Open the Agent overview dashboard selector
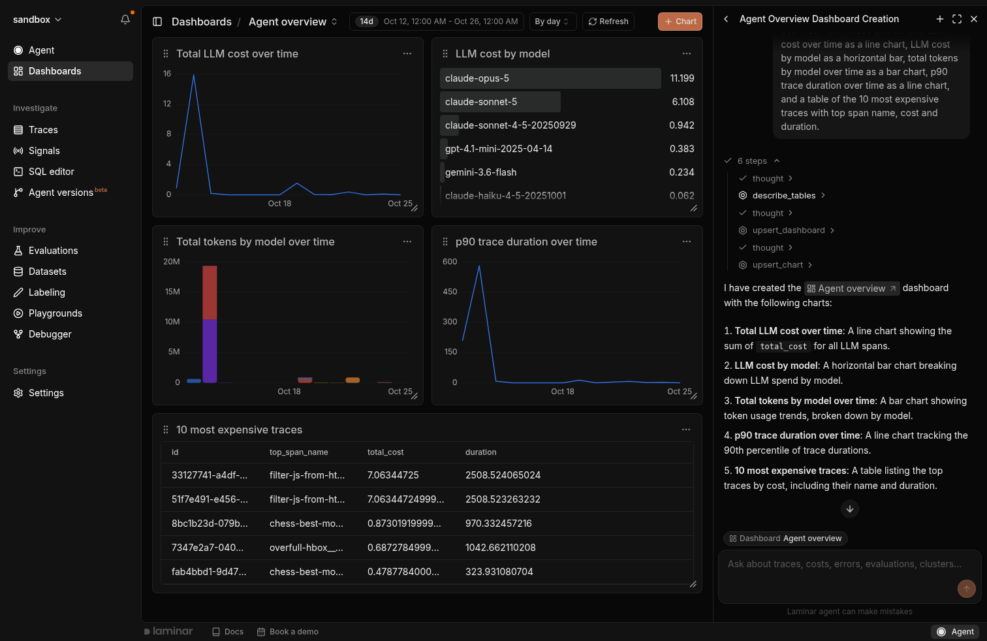This screenshot has height=641, width=987. (x=293, y=22)
